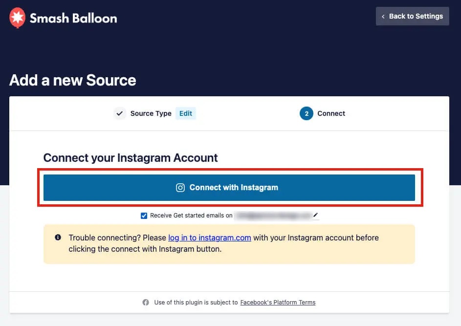Click the step 2 circle badge
This screenshot has height=326, width=461.
pyautogui.click(x=307, y=113)
